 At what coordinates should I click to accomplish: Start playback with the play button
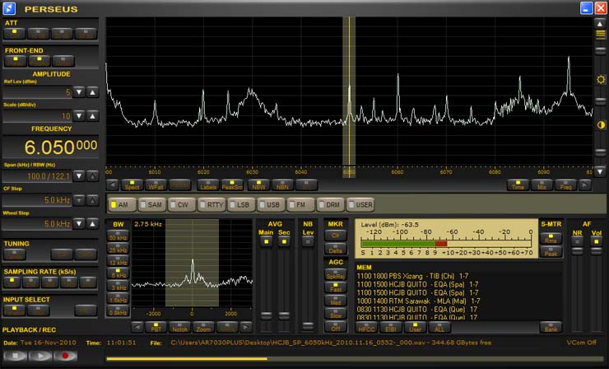[x=40, y=356]
